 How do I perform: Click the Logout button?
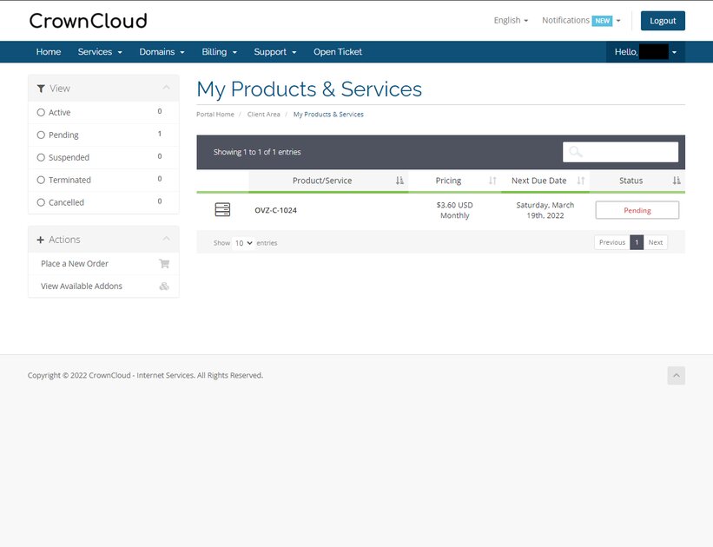[663, 21]
